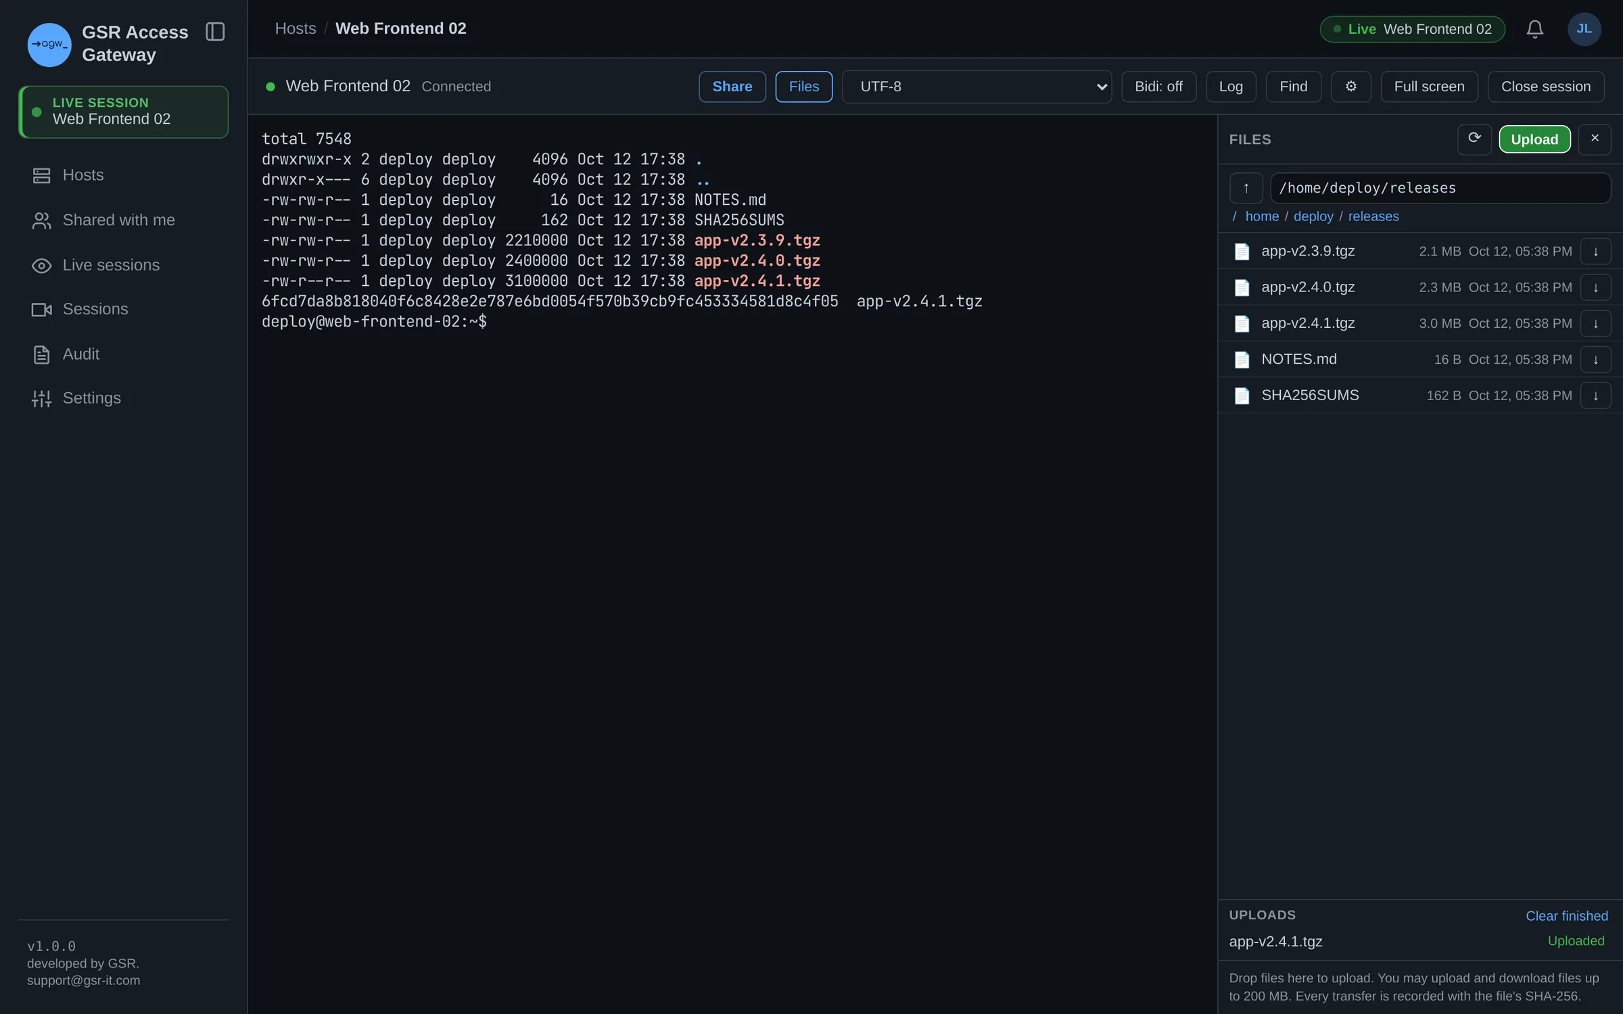This screenshot has width=1623, height=1014.
Task: Toggle the Files panel button
Action: click(803, 87)
